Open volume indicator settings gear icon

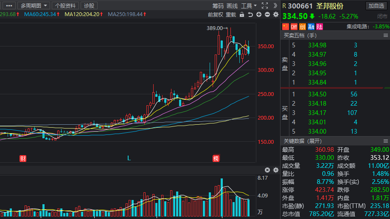276,170
